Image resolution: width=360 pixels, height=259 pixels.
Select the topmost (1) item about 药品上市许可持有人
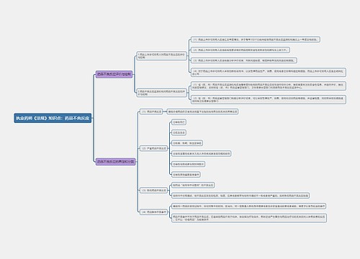[x=256, y=40]
